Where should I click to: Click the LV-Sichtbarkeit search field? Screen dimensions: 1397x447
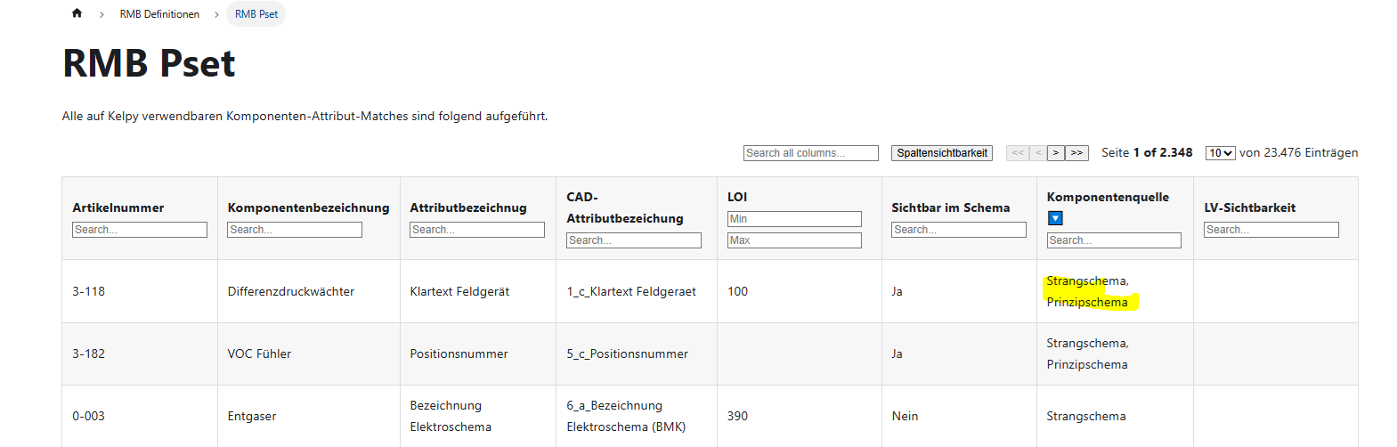(1271, 230)
